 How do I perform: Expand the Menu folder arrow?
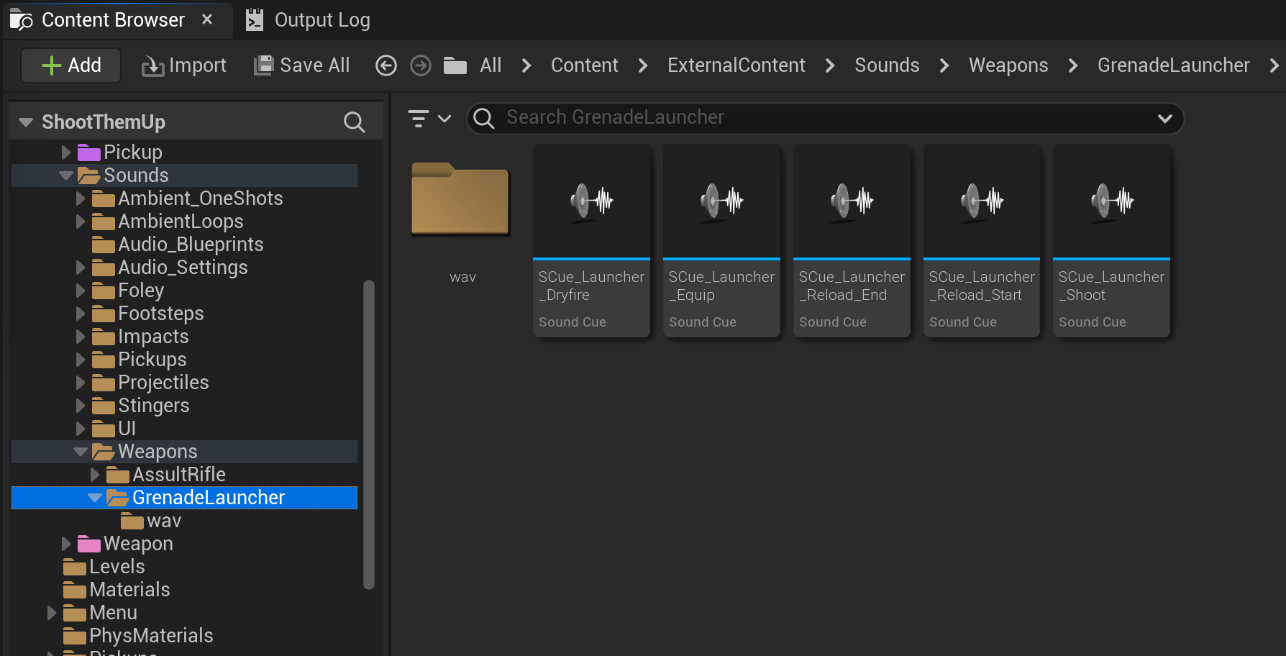coord(52,613)
